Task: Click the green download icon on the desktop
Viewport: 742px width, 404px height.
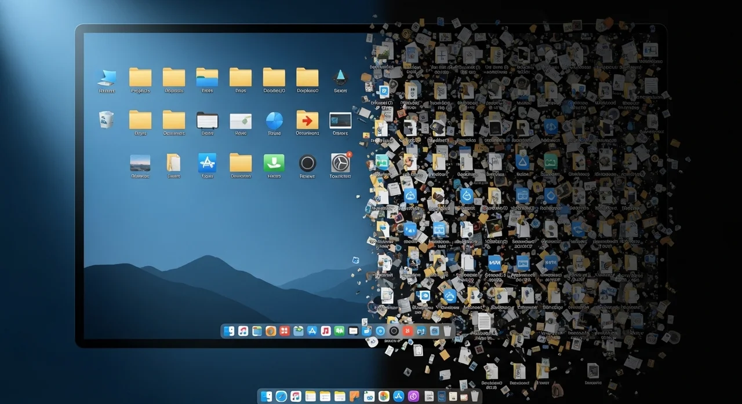Action: tap(274, 163)
